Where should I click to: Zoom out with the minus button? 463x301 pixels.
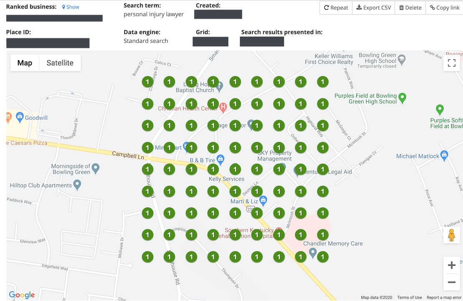coord(451,283)
